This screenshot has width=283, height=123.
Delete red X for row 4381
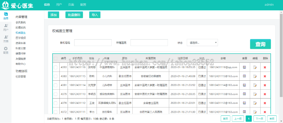[x=265, y=85]
